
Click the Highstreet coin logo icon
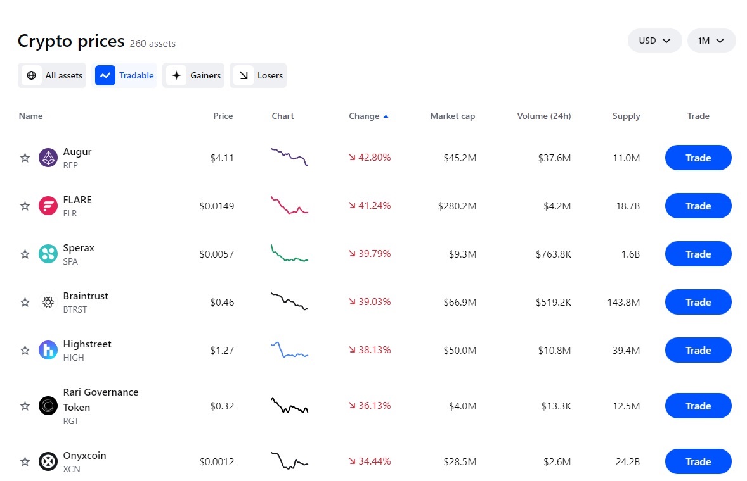48,350
